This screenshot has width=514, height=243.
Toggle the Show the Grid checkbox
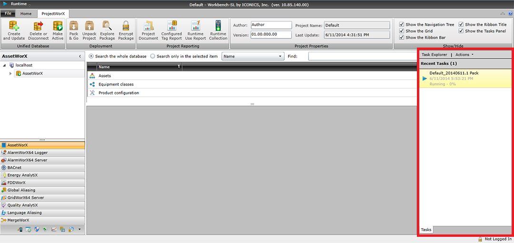[x=402, y=31]
